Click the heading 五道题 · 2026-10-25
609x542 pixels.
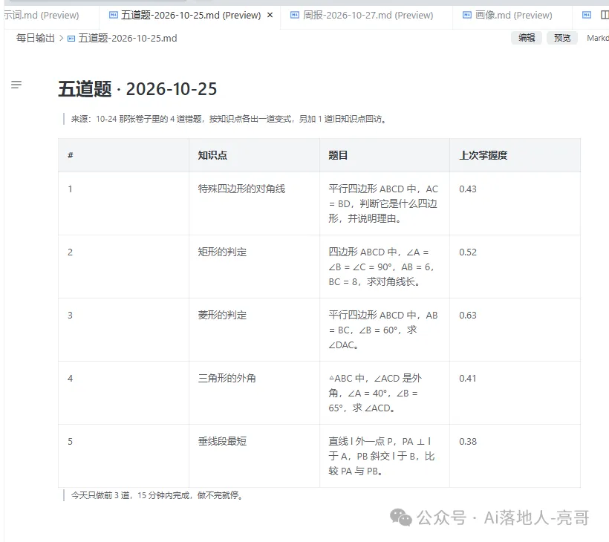point(137,89)
